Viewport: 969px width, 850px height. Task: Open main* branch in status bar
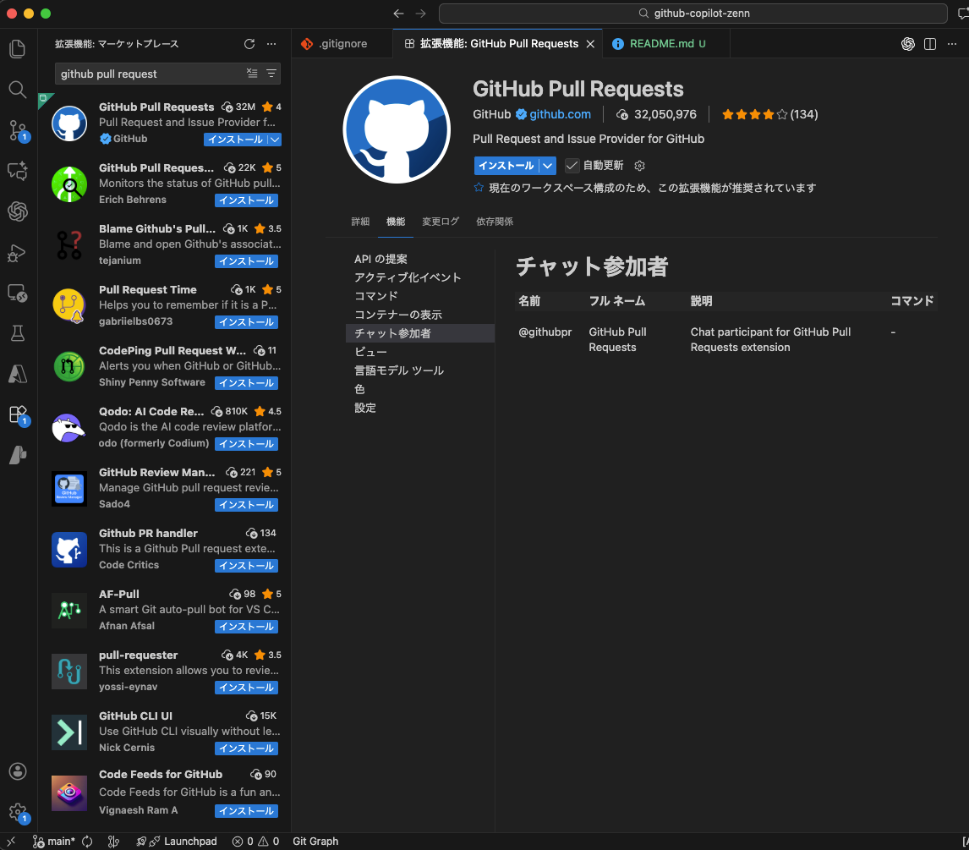point(54,842)
